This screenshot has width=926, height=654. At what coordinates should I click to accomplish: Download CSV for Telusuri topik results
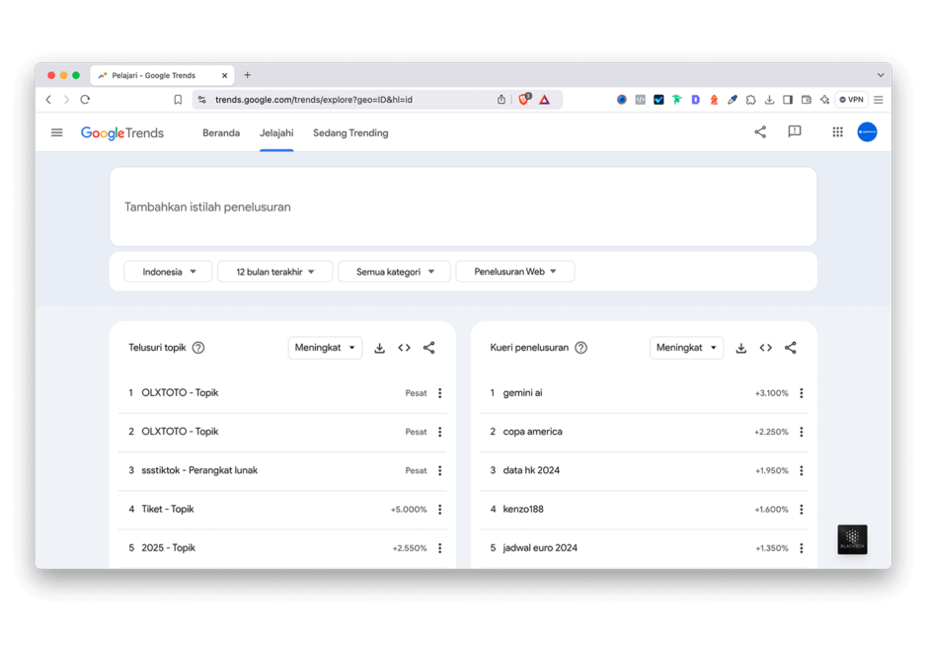click(x=379, y=347)
